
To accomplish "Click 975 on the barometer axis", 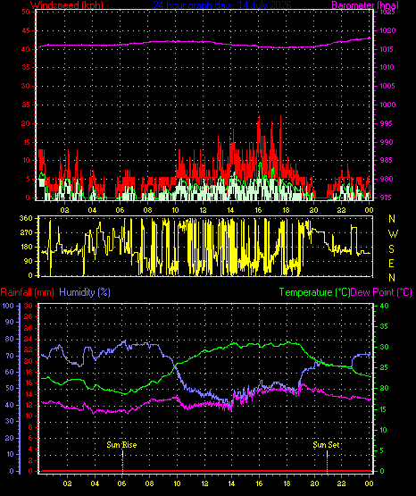I will (387, 198).
